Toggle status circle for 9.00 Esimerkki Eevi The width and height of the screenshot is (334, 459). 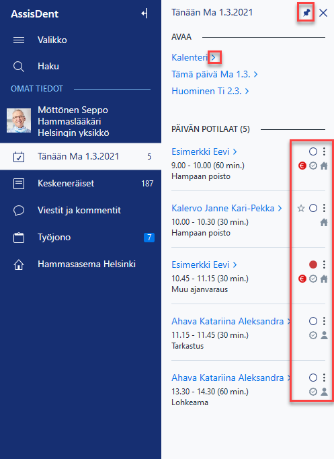(x=313, y=151)
